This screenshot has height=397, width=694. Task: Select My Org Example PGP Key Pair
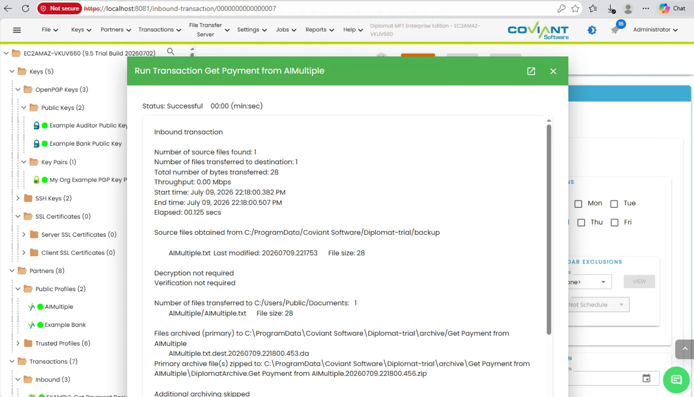tap(88, 180)
